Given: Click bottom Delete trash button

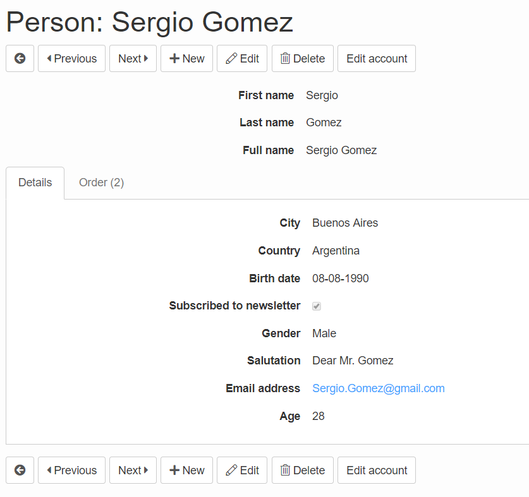Looking at the screenshot, I should click(303, 470).
